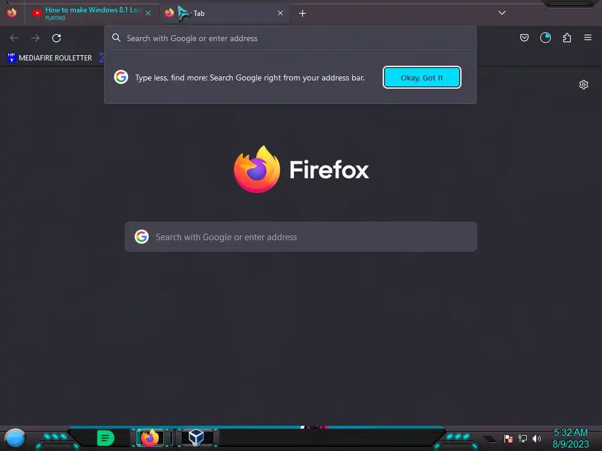Click the MF favicon of MEDIAFIRE bookmark
602x451 pixels.
click(12, 58)
